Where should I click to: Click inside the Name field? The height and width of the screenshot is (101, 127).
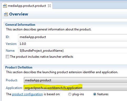pos(72,51)
